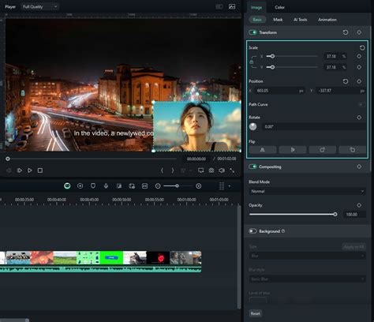The image size is (374, 322).
Task: Click the track layout grid icon
Action: point(222,186)
